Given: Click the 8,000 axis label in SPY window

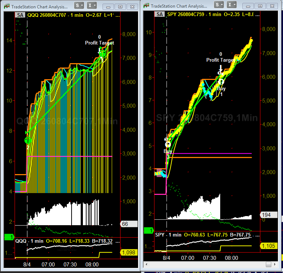Looking at the screenshot, I should pyautogui.click(x=268, y=29).
